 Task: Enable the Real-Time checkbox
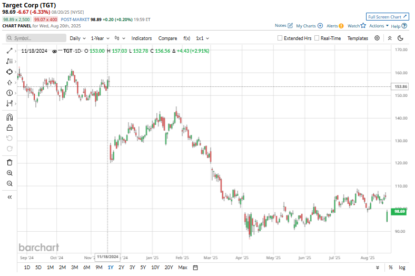click(317, 38)
